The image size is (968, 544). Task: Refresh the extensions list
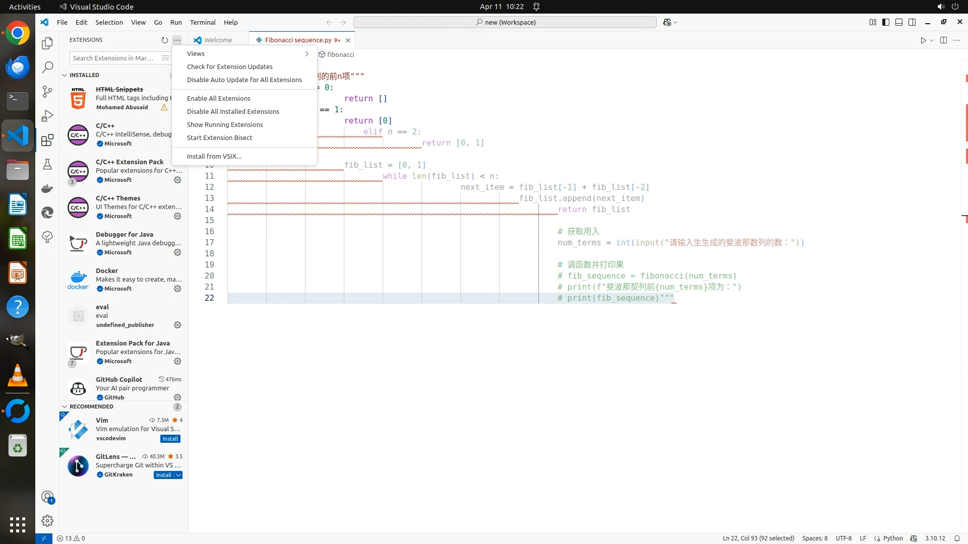tap(164, 40)
